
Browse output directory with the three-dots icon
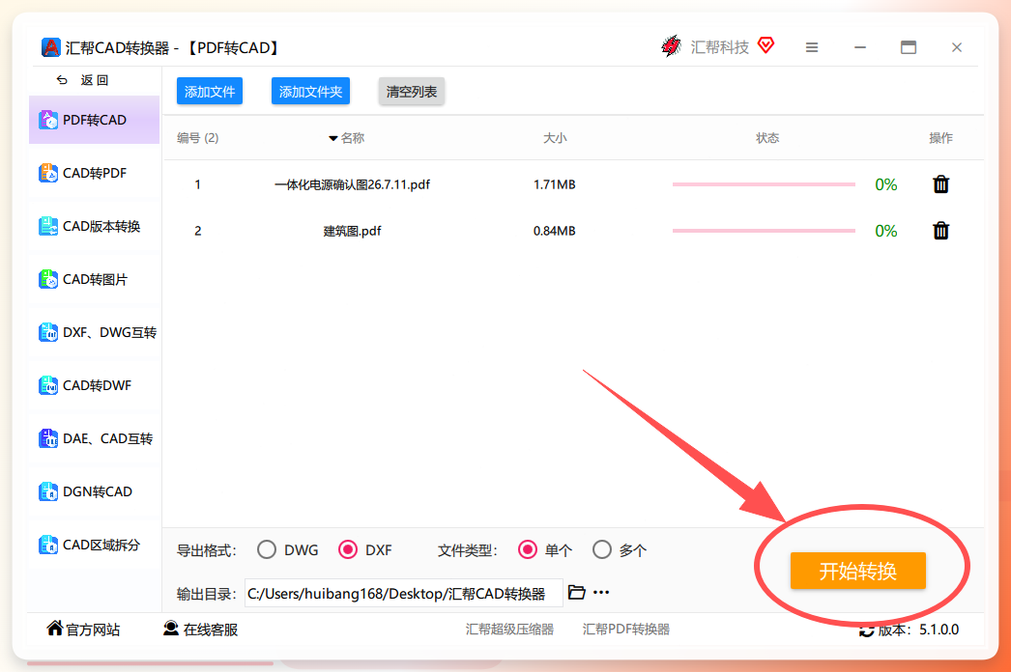point(601,592)
